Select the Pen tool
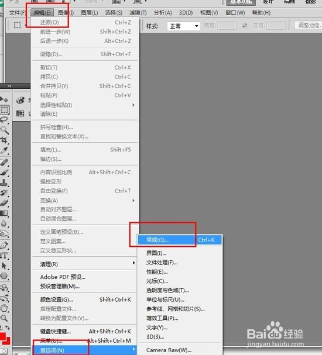Screen dimensions: 322x355 tap(4, 245)
